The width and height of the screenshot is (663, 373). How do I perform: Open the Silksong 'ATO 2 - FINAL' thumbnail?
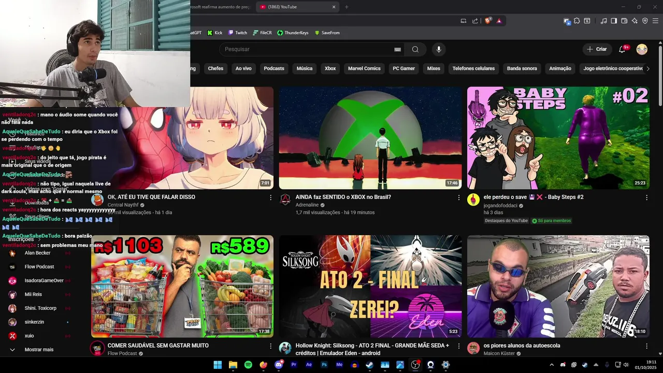tap(370, 286)
